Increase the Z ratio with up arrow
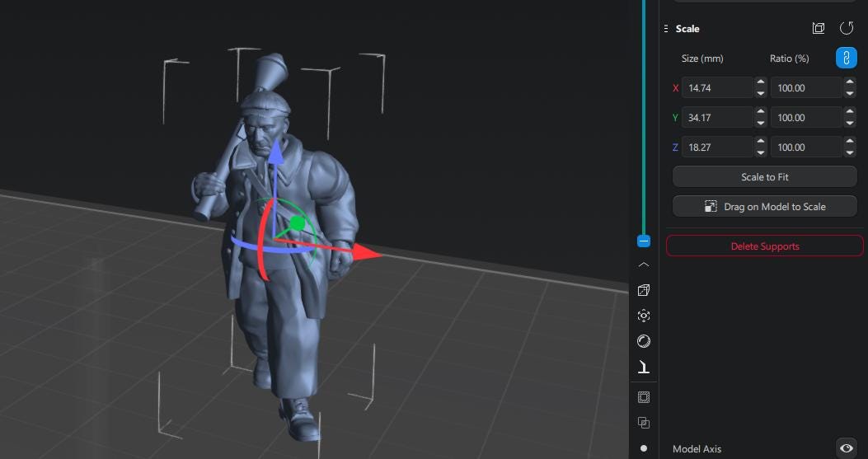Image resolution: width=868 pixels, height=459 pixels. click(850, 142)
